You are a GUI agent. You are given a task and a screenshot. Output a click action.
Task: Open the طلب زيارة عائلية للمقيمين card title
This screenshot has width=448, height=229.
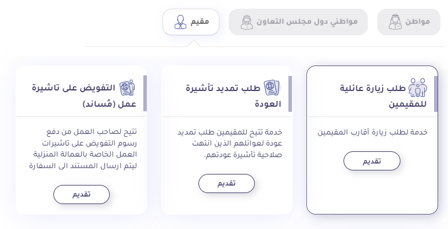(x=383, y=96)
